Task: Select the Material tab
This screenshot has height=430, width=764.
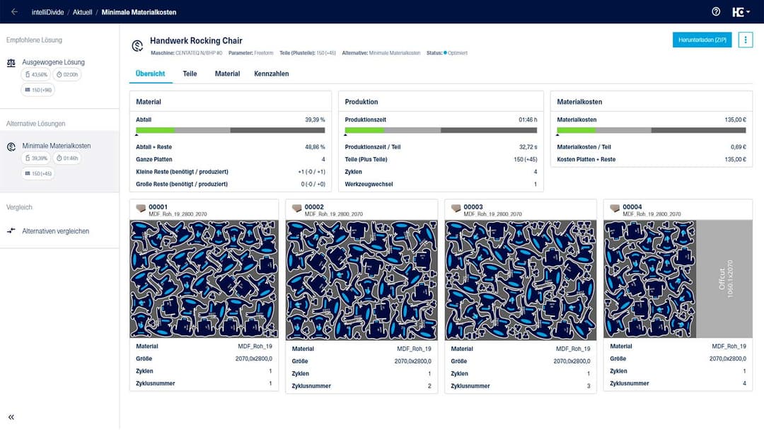Action: coord(227,74)
